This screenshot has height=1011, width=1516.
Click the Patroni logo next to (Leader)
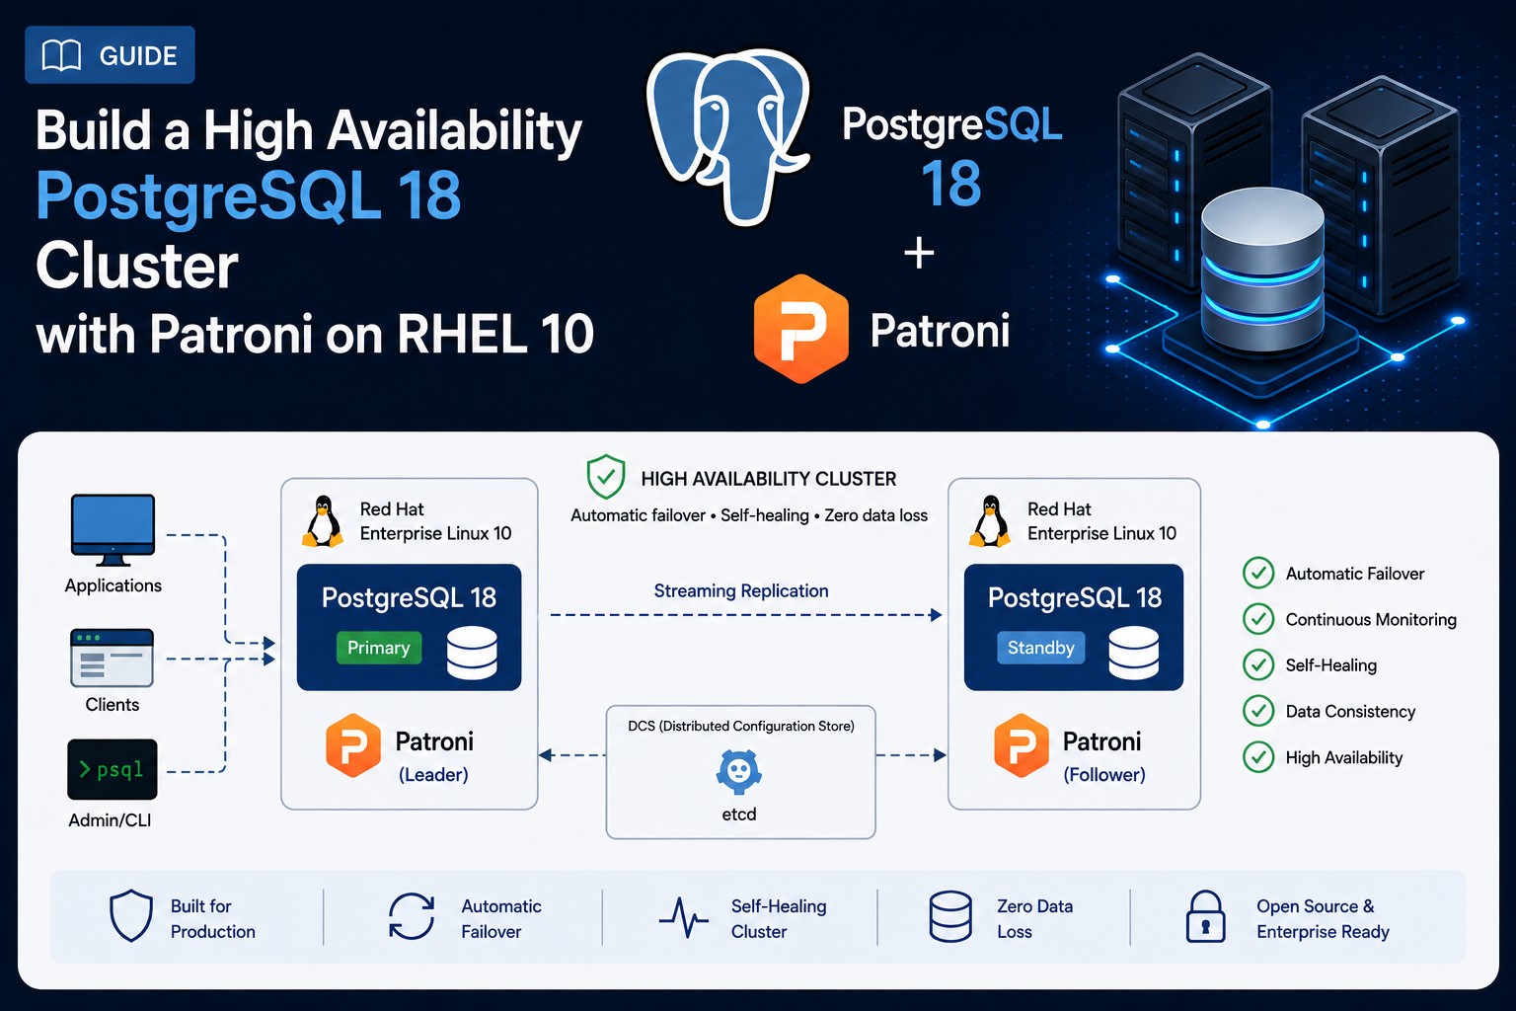pos(353,745)
